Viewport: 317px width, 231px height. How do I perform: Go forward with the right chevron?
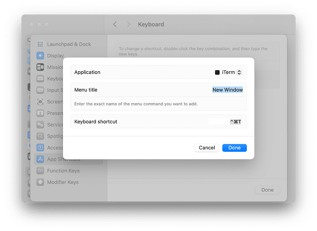pos(128,25)
